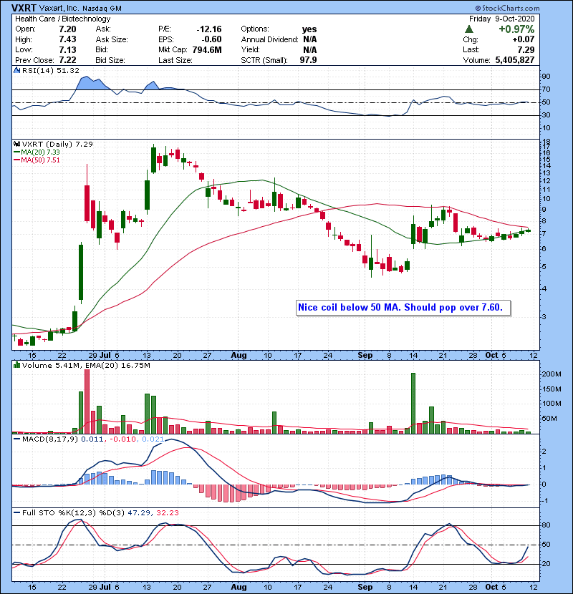Click the 'Nice coil below 50 MA' annotation
Viewport: 573px width, 594px height.
tap(403, 307)
